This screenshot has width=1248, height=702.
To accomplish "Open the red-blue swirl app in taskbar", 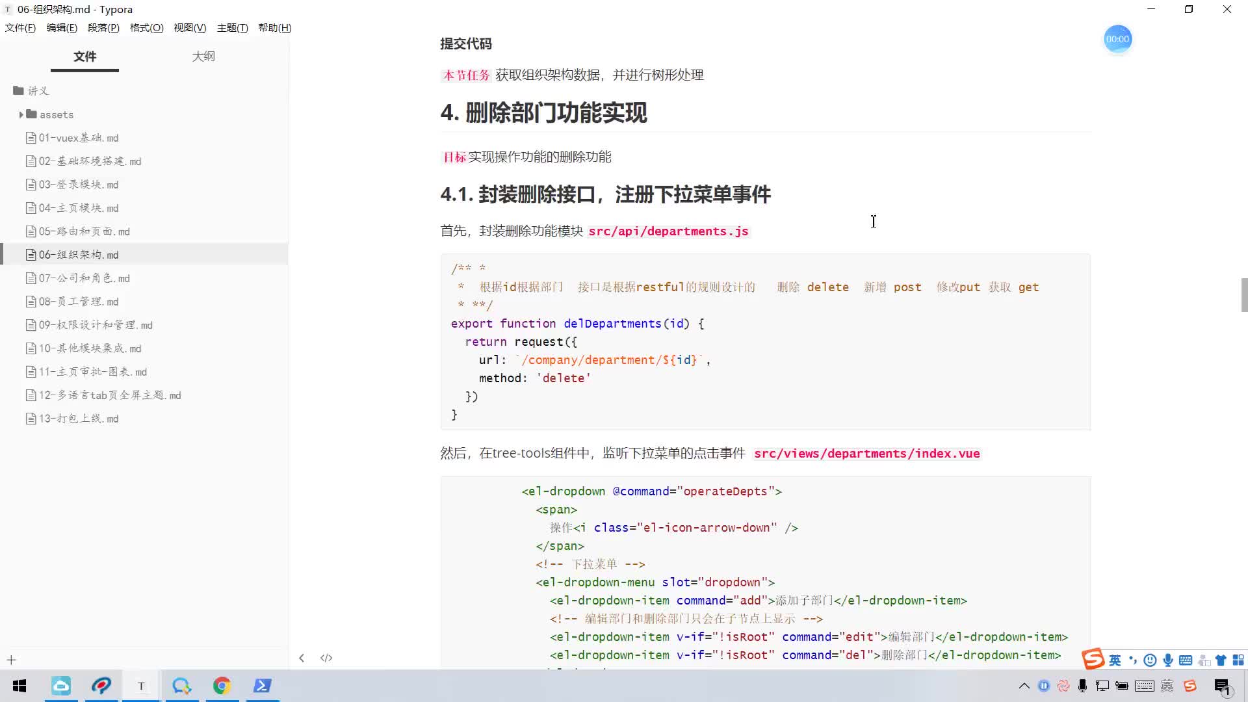I will (x=101, y=686).
